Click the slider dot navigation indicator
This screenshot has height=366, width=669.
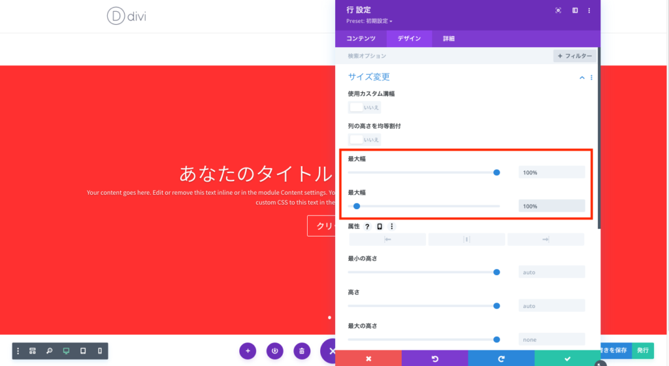coord(329,318)
